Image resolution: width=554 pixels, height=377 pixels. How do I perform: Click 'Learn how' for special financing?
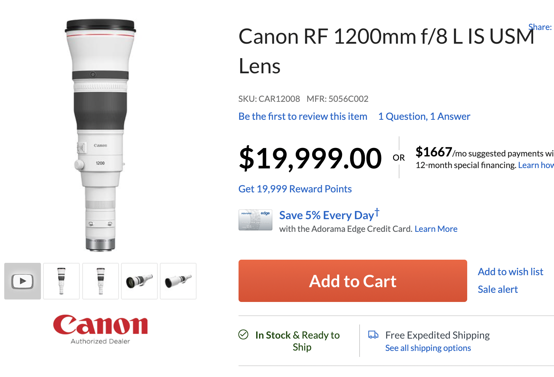(536, 165)
